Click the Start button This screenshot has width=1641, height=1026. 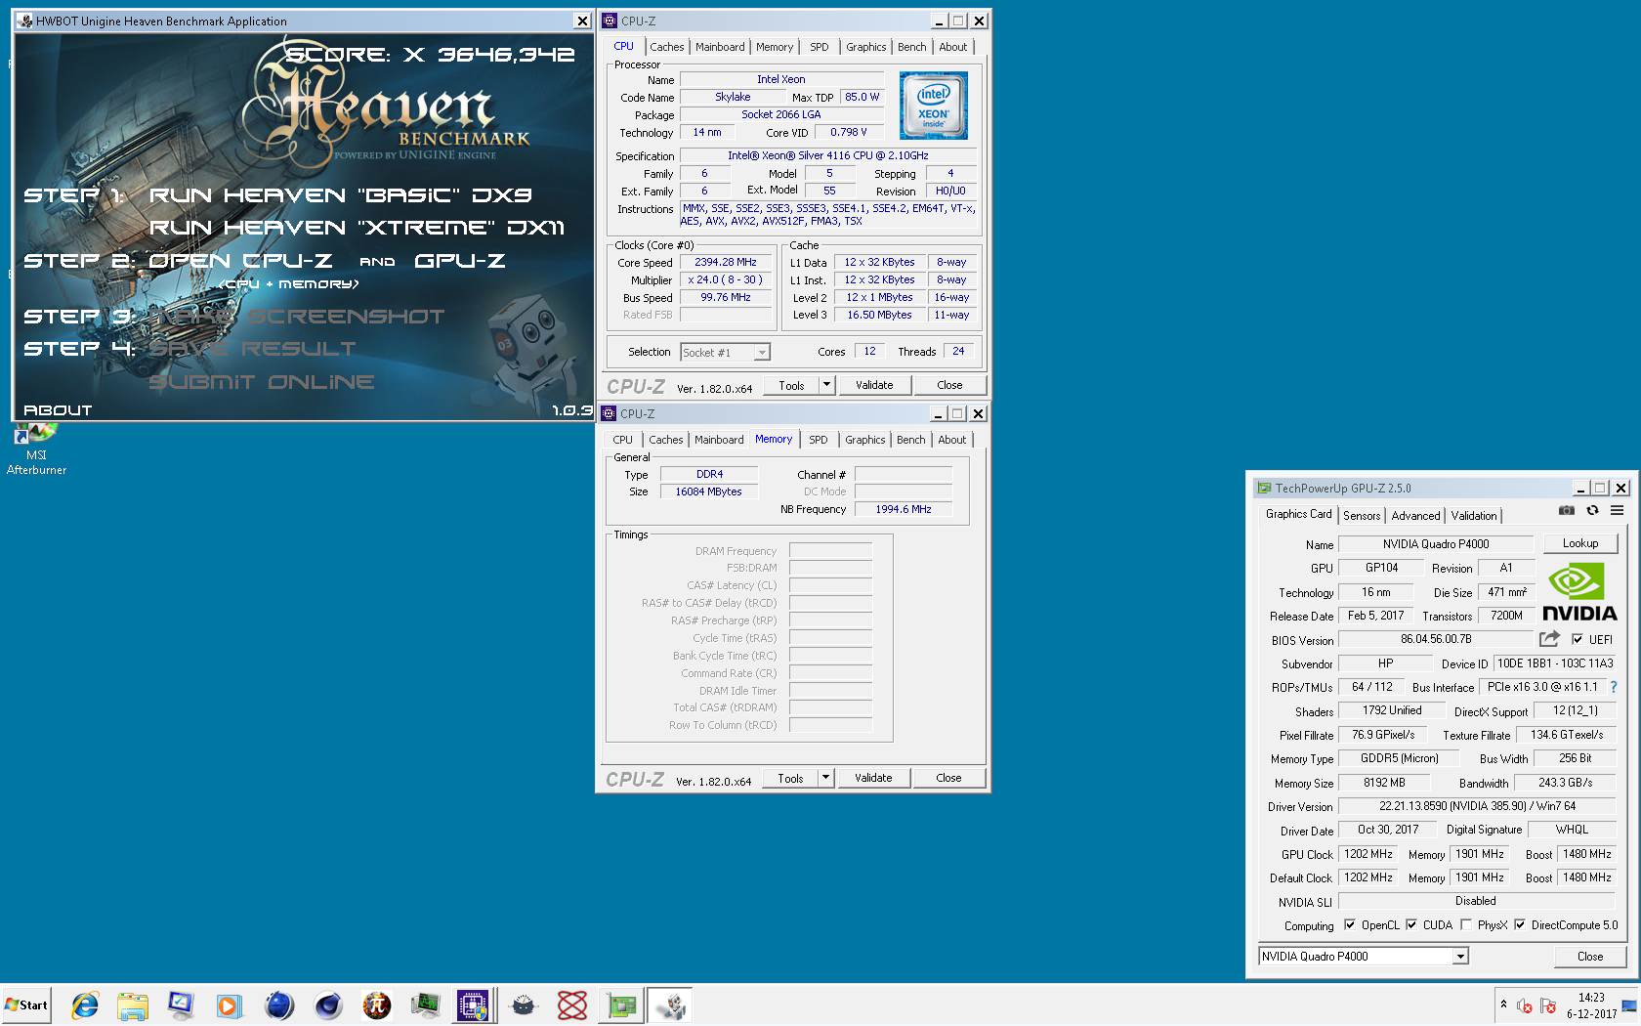click(x=26, y=1005)
